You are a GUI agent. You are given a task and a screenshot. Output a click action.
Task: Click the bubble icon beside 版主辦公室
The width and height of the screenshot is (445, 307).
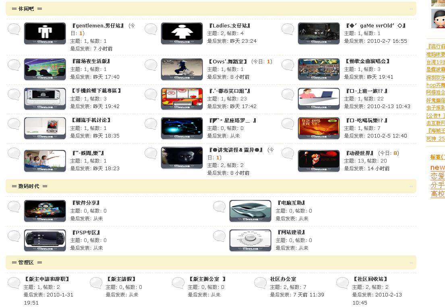[x=178, y=282]
